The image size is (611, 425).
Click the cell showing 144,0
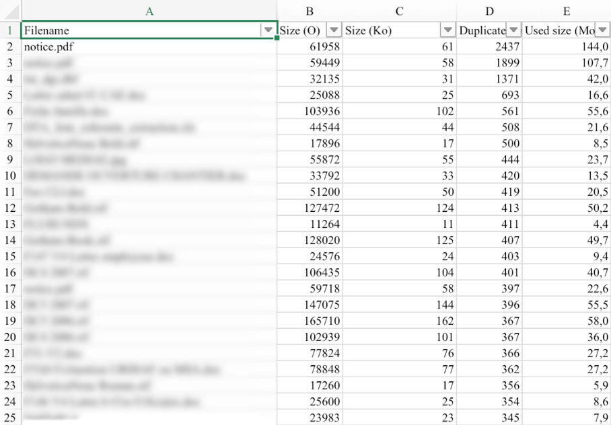click(567, 47)
